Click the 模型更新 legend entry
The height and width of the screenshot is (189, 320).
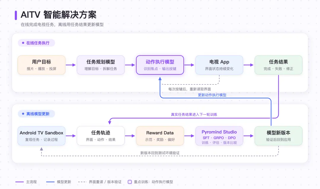pos(59,182)
